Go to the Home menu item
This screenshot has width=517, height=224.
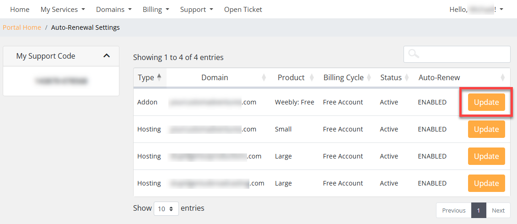(x=20, y=10)
